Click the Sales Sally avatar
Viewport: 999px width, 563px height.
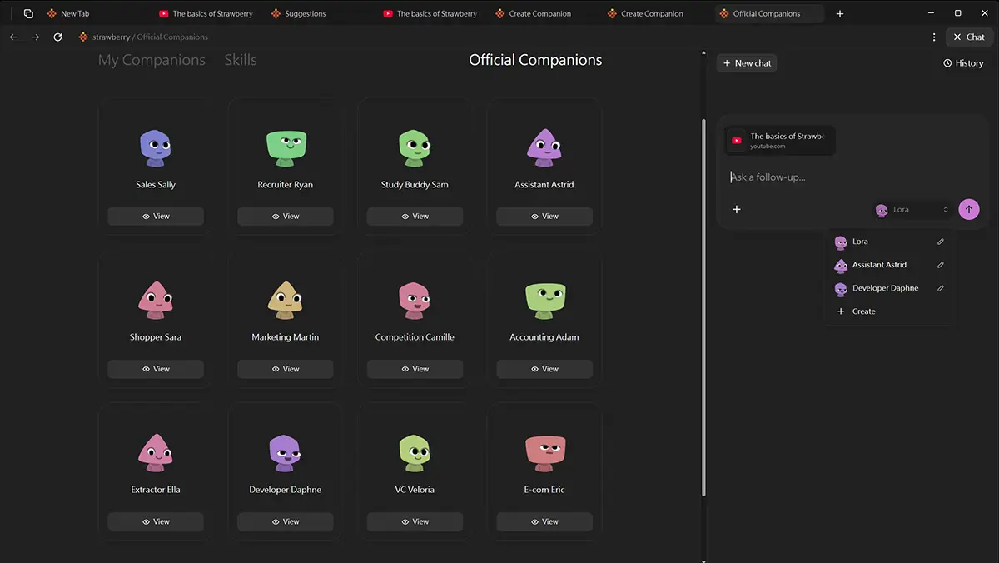tap(156, 147)
